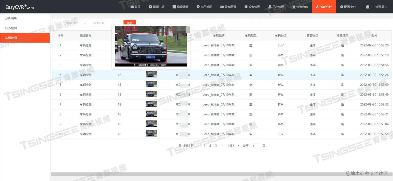This screenshot has width=393, height=181.
Task: Click the vehicle thumbnail in row 7
Action: pos(151,104)
